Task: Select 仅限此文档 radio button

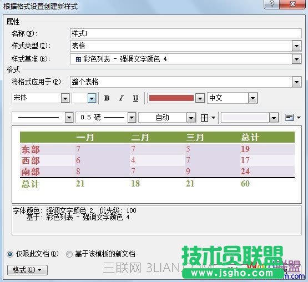Action: pyautogui.click(x=10, y=254)
